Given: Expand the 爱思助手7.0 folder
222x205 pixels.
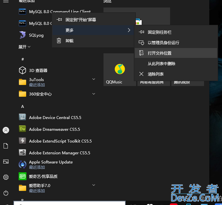Looking at the screenshot, I should point(93,185).
